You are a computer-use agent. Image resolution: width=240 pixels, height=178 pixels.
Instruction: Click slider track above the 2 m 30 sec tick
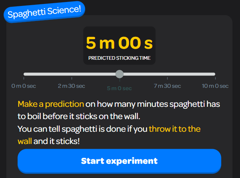click(71, 74)
